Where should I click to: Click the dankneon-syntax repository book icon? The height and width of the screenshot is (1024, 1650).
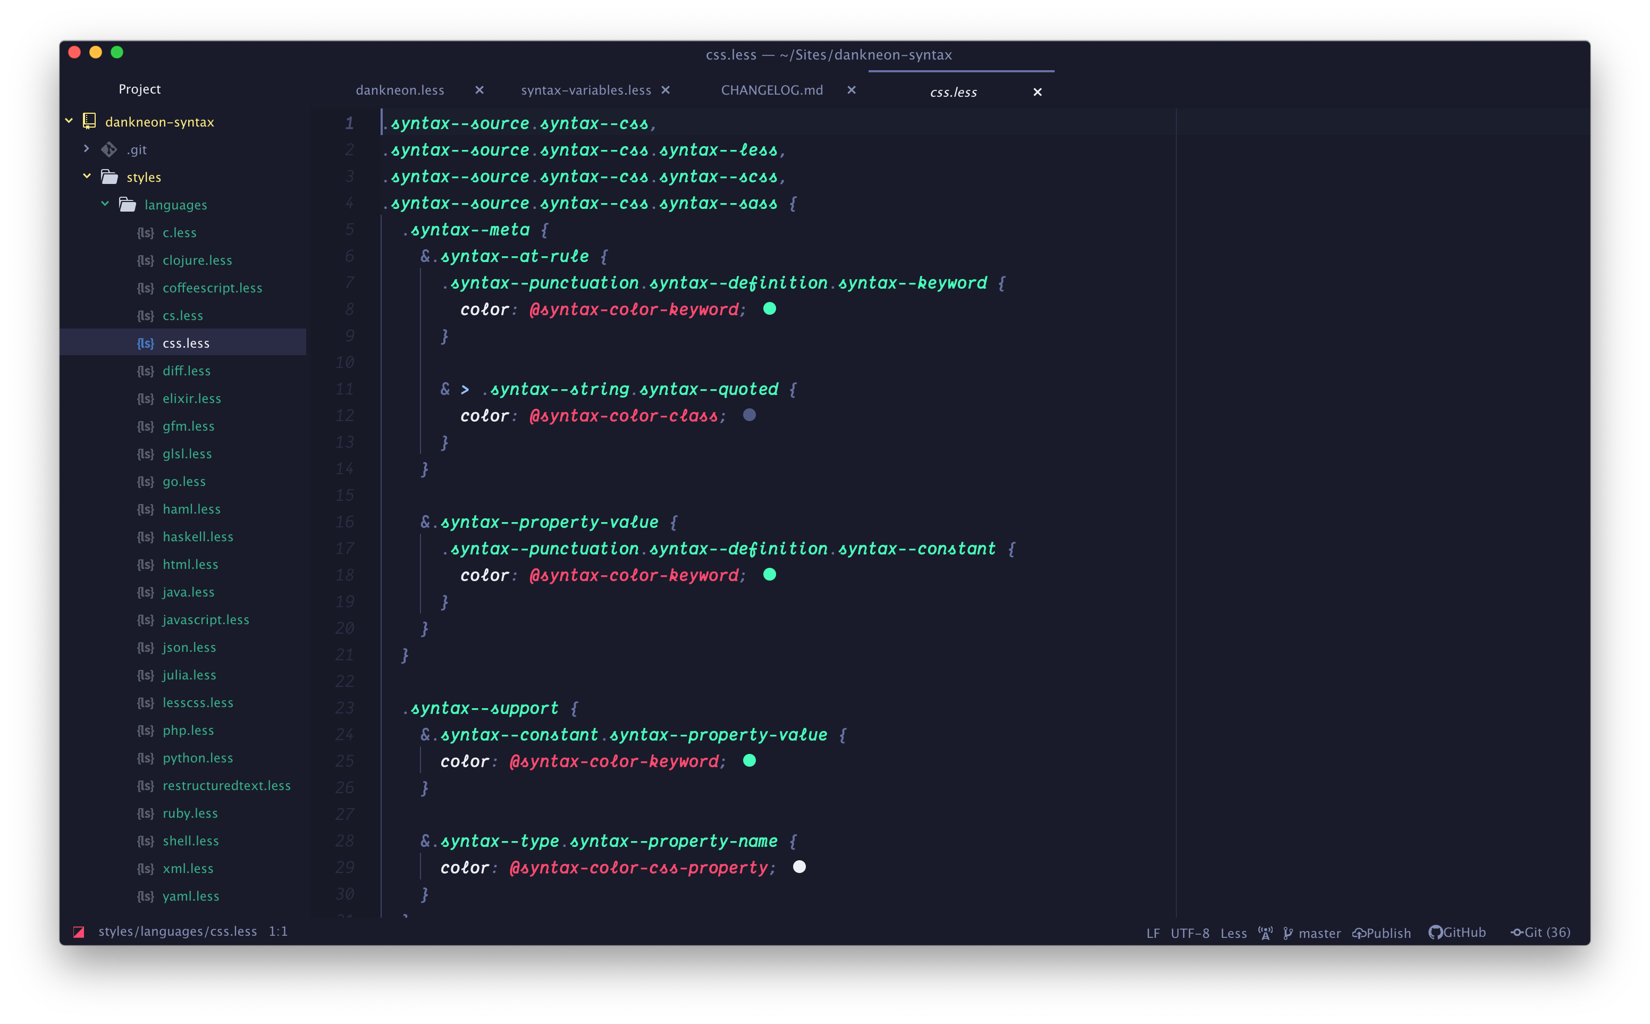click(x=89, y=121)
